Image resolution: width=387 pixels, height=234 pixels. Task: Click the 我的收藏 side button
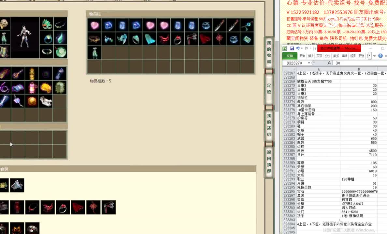pos(268,52)
